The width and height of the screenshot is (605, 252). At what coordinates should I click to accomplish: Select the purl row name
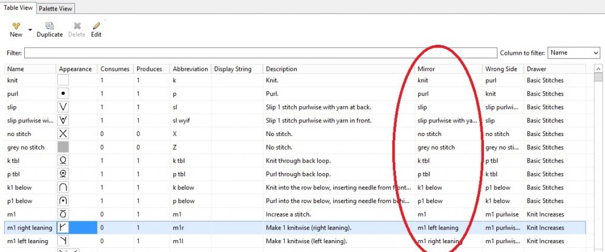[x=13, y=94]
